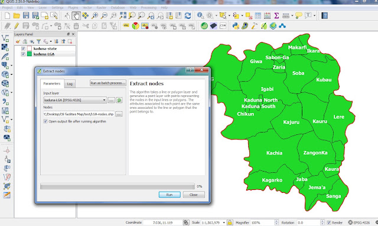Viewport: 378px width, 226px height.
Task: Click the Toggle Editing pencil icon
Action: (17, 26)
